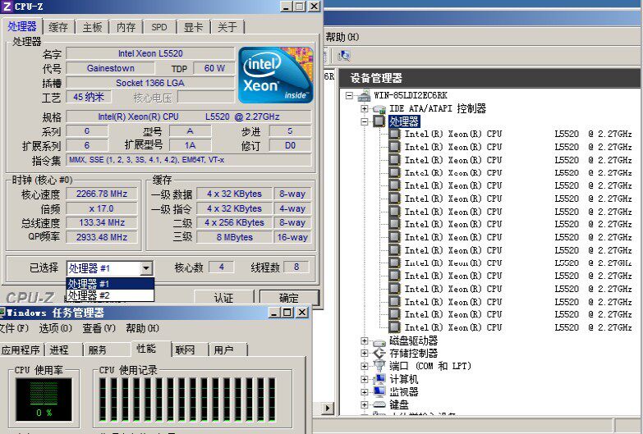
Task: Collapse the 处理器 tree node
Action: point(364,121)
